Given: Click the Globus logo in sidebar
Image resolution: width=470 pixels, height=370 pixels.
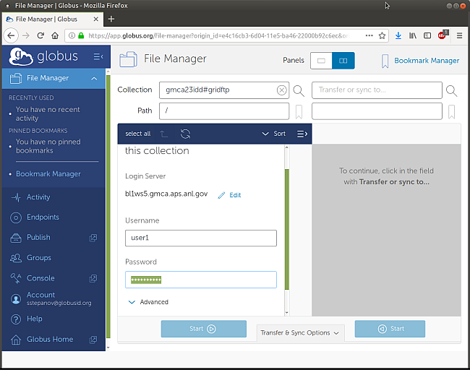Looking at the screenshot, I should click(43, 56).
